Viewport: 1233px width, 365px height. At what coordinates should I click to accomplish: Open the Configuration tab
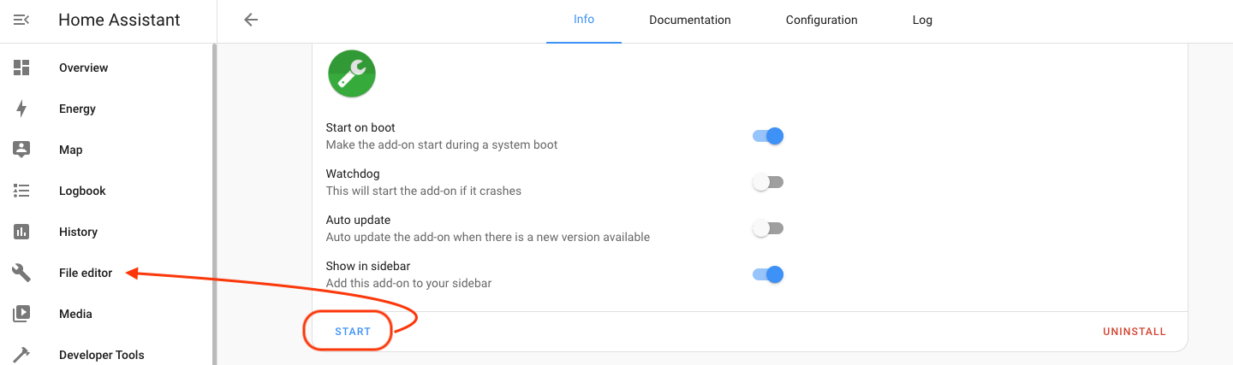[821, 20]
